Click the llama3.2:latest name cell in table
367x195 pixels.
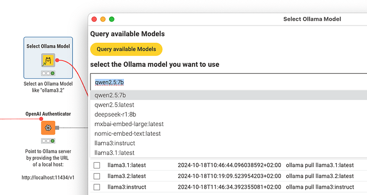pyautogui.click(x=127, y=176)
